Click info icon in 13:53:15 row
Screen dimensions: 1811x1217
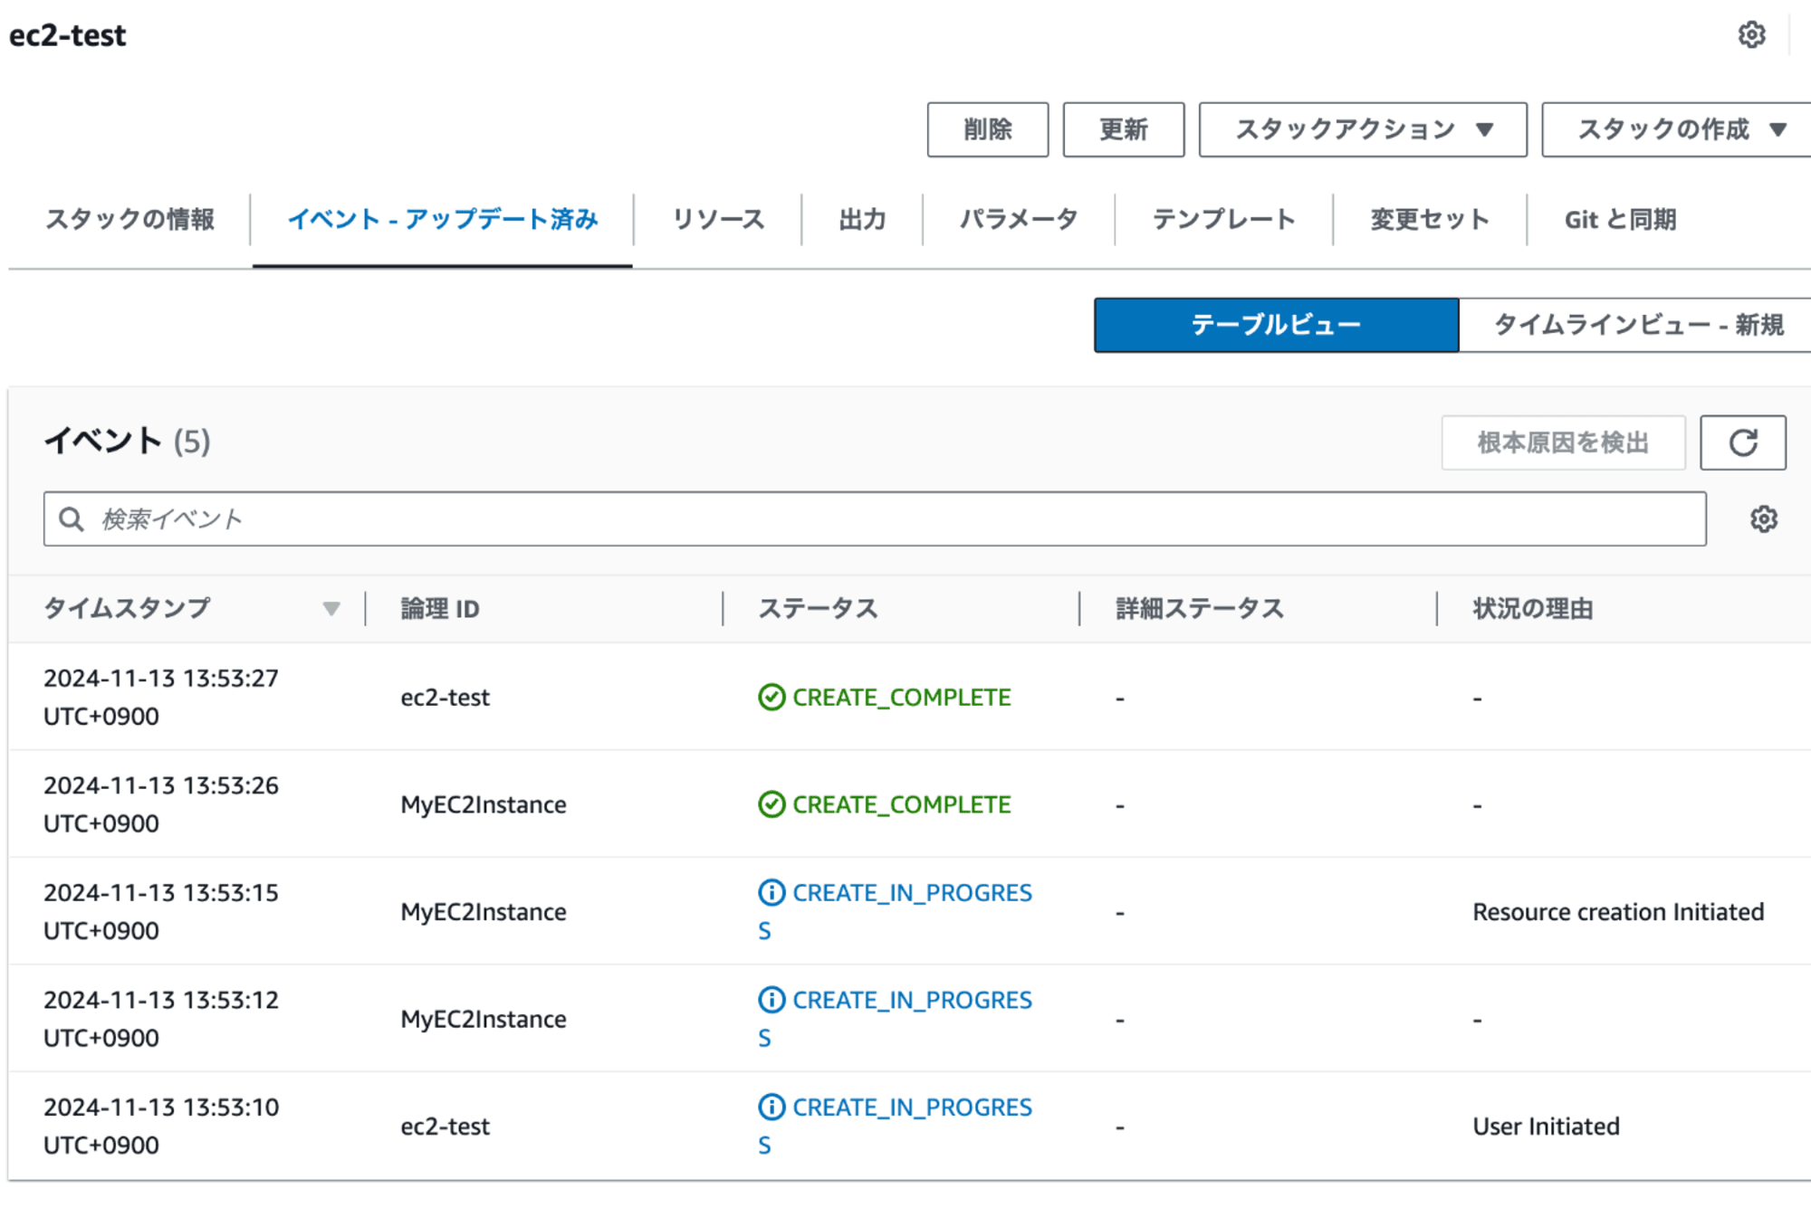tap(771, 893)
